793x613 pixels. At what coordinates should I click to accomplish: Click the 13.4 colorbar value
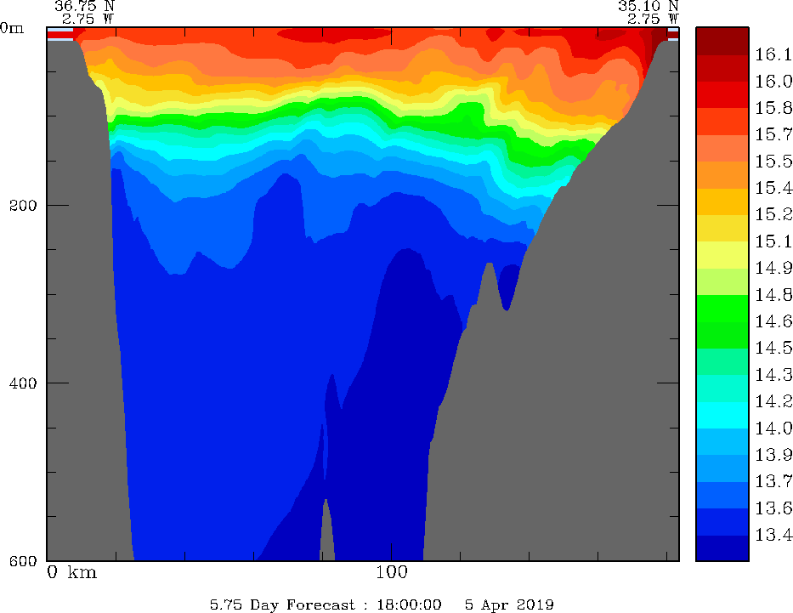click(773, 535)
